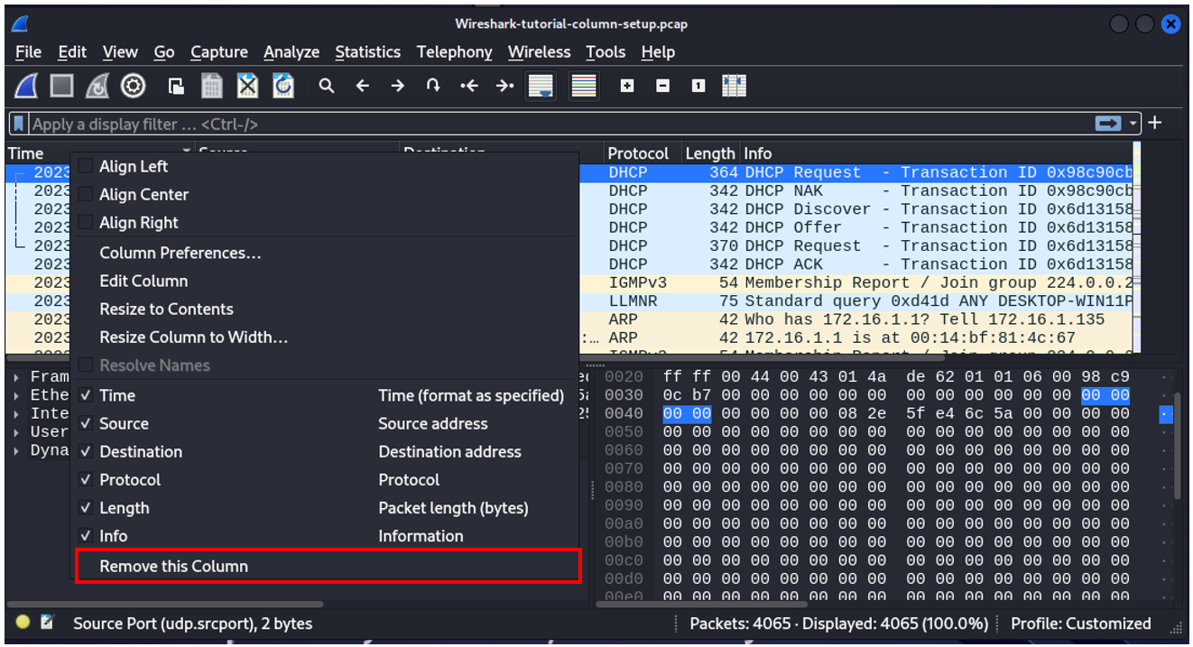Open the Go menu

(164, 51)
